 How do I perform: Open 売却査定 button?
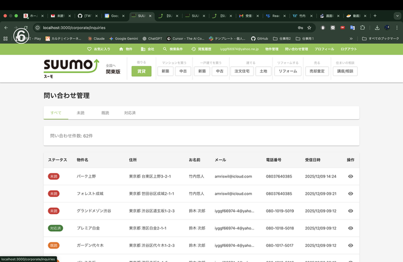(316, 71)
